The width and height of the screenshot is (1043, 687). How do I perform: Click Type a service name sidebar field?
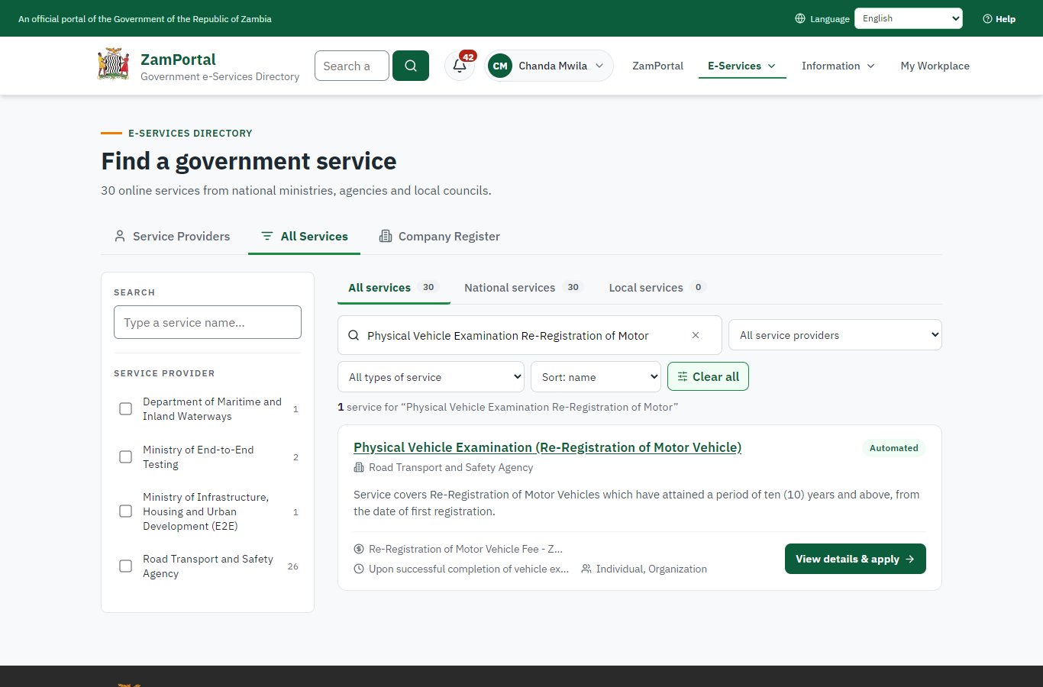click(x=208, y=322)
